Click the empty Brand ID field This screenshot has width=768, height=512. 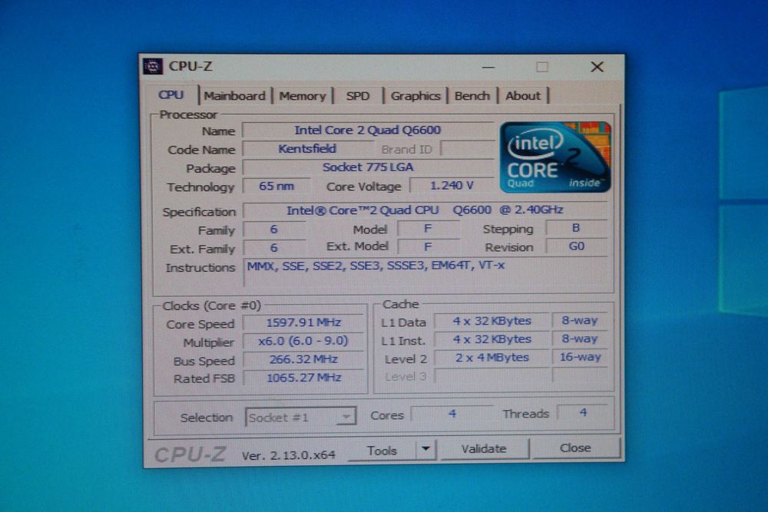pyautogui.click(x=467, y=148)
